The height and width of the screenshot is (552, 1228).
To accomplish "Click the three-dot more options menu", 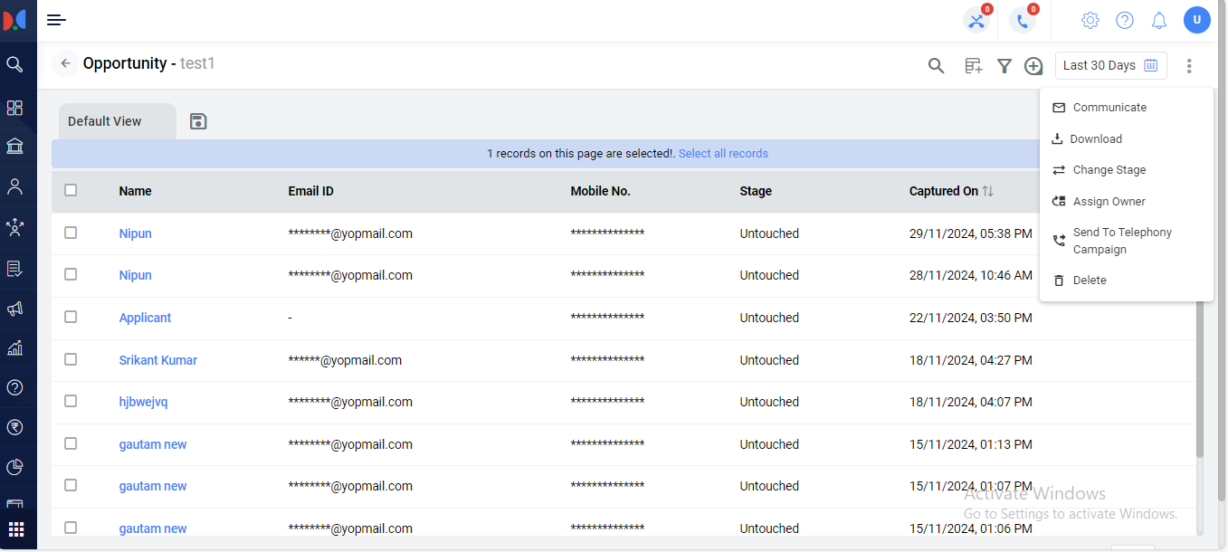I will point(1189,66).
